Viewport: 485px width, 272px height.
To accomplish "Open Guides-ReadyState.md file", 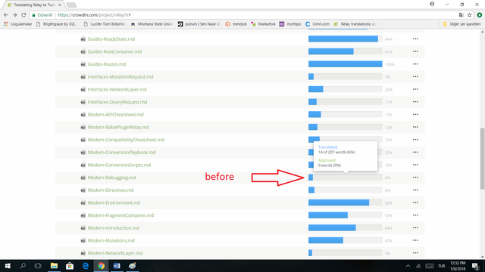I will coord(111,39).
